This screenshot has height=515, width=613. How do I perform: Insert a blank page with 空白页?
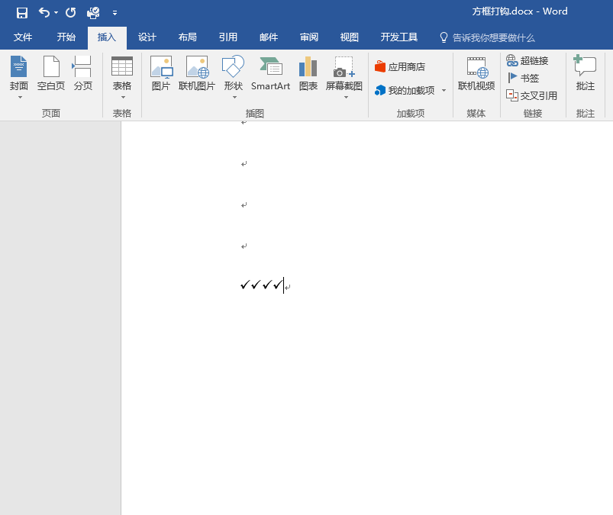(51, 73)
